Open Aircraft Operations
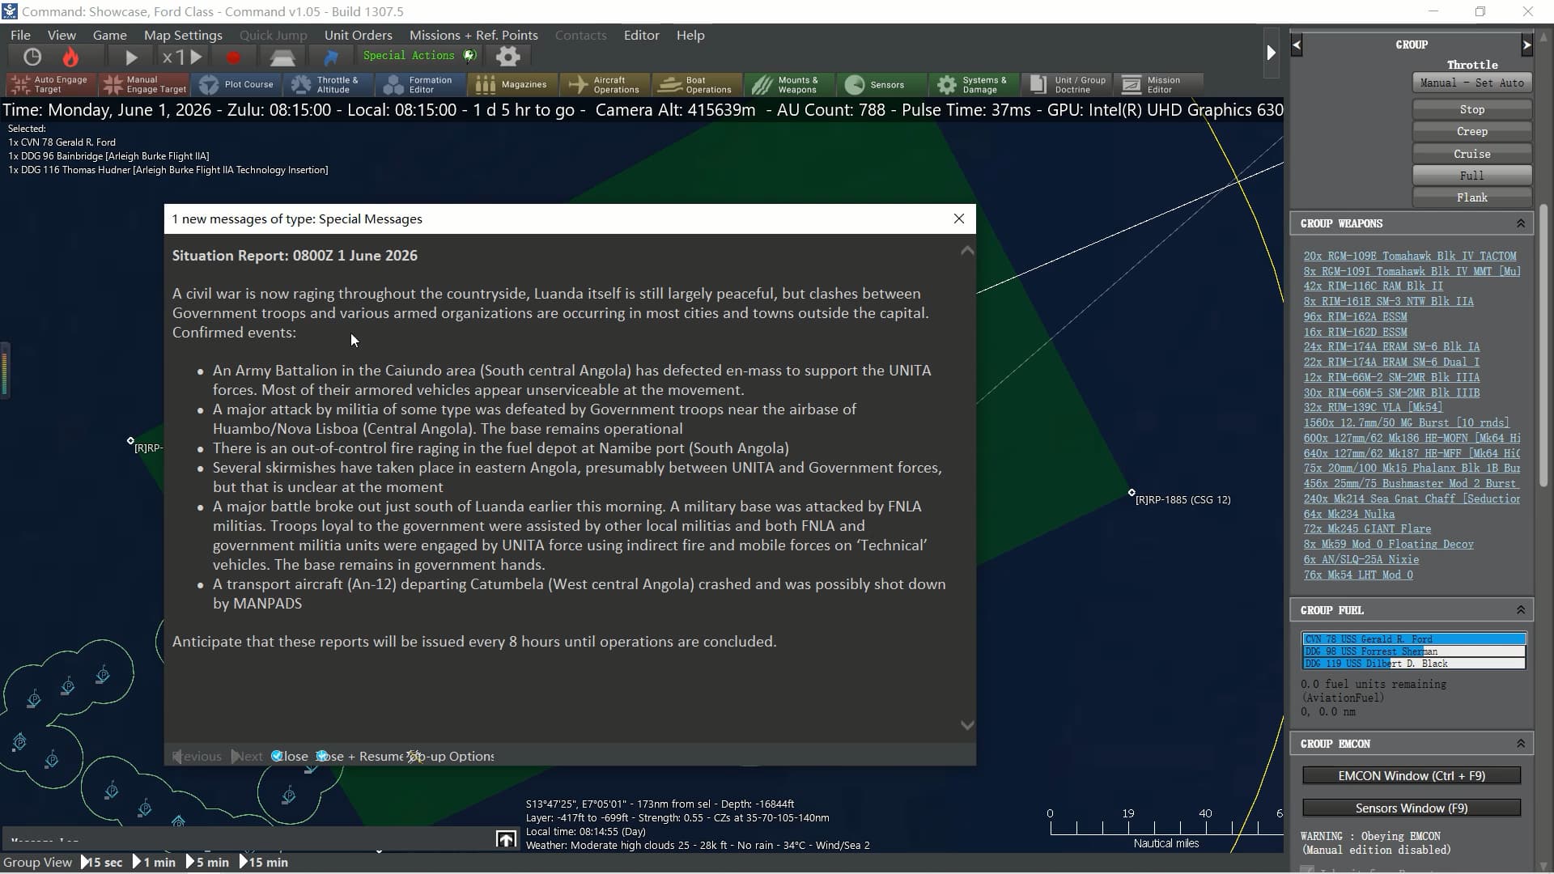Viewport: 1554px width, 874px height. tap(605, 84)
